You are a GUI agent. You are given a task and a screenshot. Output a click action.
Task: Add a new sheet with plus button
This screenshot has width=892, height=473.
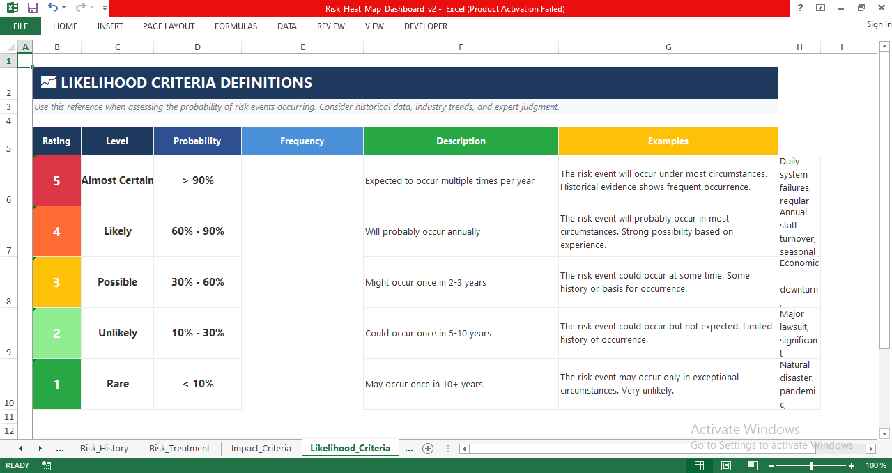click(x=428, y=448)
